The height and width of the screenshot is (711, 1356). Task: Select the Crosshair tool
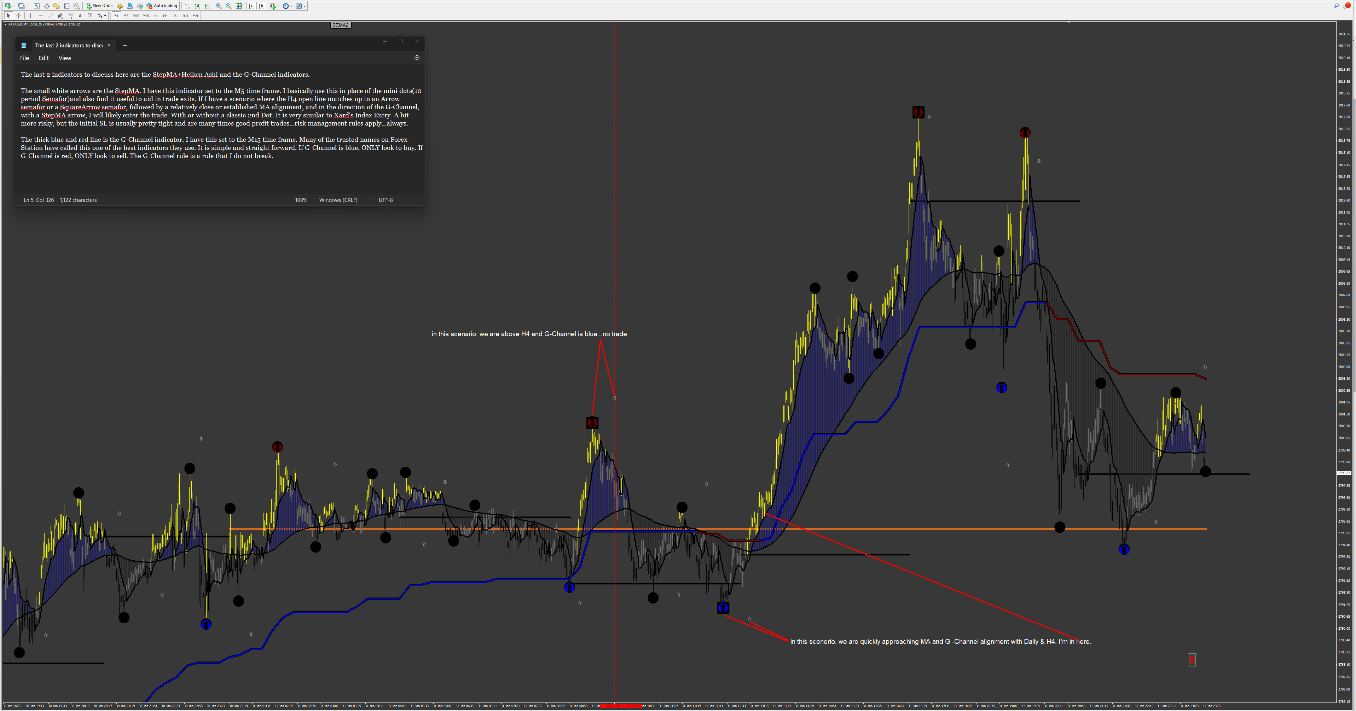[x=18, y=16]
